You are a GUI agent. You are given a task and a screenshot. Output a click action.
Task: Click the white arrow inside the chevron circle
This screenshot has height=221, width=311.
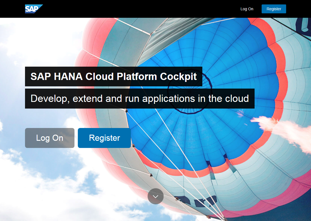click(156, 196)
